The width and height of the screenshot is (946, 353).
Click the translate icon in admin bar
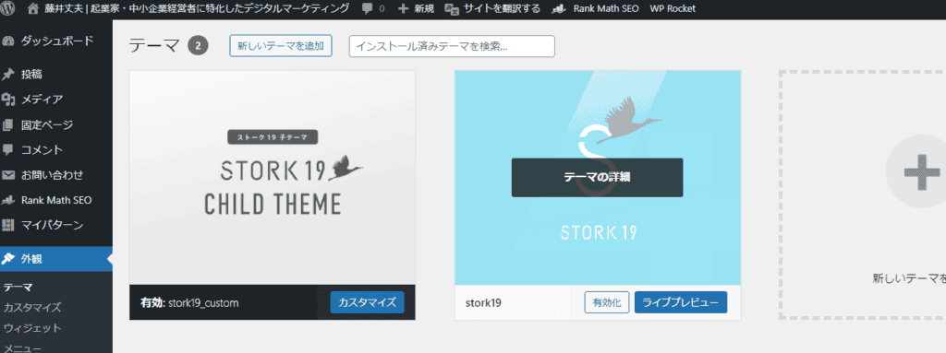[453, 9]
